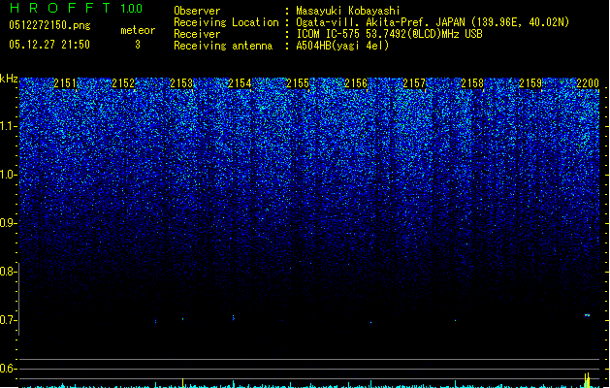Click the 2152 time marker

(123, 83)
